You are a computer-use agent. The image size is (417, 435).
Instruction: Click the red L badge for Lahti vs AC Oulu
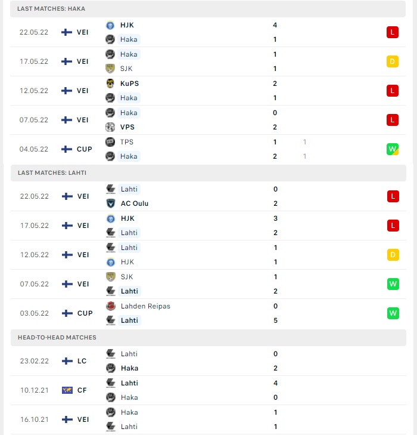pyautogui.click(x=393, y=196)
